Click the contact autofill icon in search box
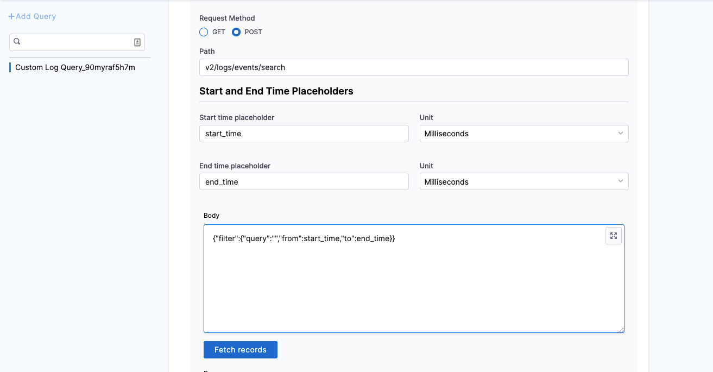Screen dimensions: 713x372 click(x=137, y=42)
